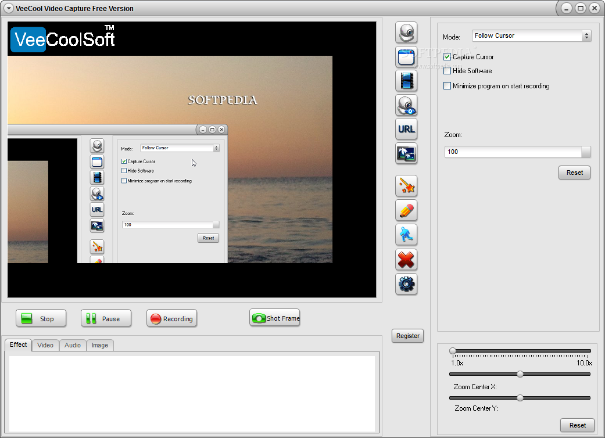Open the film strip video source icon
Viewport: 605px width, 438px height.
406,81
